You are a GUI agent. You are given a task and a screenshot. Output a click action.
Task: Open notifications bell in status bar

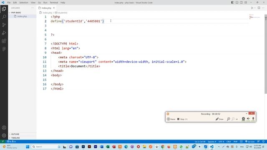(263, 142)
